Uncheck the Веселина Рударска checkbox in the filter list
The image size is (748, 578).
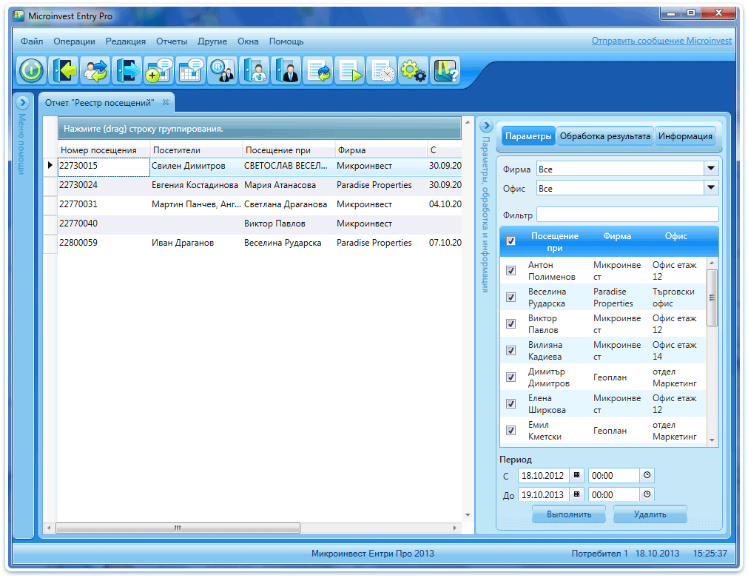pos(511,298)
